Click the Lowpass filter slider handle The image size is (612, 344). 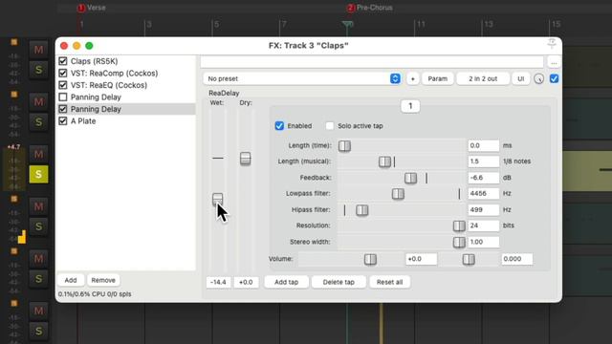398,194
